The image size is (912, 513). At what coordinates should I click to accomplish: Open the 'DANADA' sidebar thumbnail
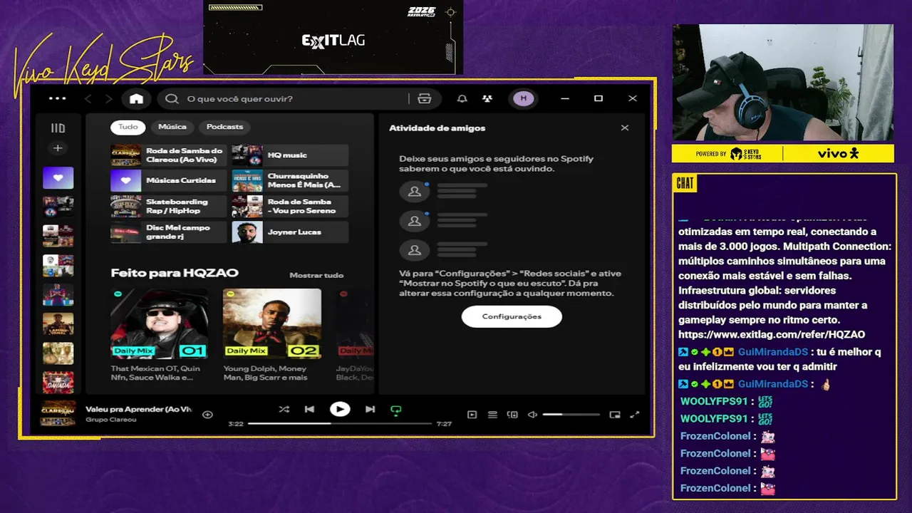pos(58,383)
